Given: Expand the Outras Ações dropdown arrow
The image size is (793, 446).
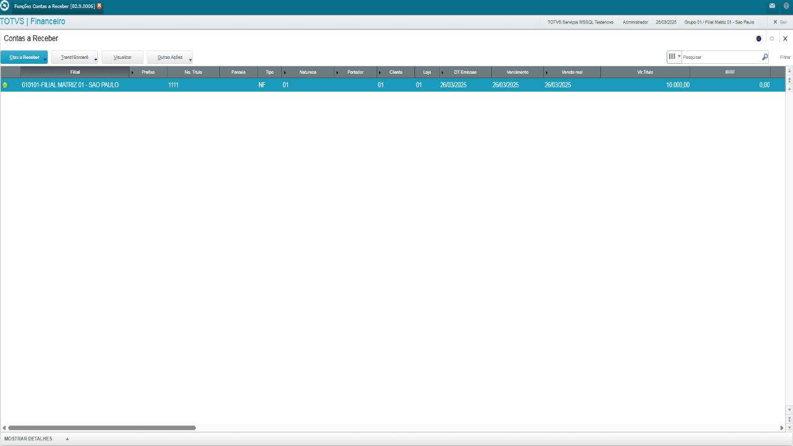Looking at the screenshot, I should pyautogui.click(x=190, y=59).
